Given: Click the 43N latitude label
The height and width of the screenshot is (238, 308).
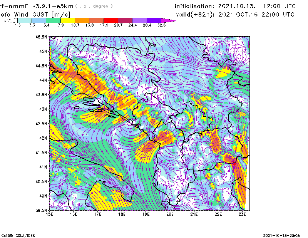Looking at the screenshot, I should [x=43, y=109].
